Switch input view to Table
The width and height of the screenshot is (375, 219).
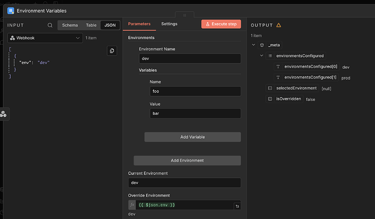coord(91,25)
